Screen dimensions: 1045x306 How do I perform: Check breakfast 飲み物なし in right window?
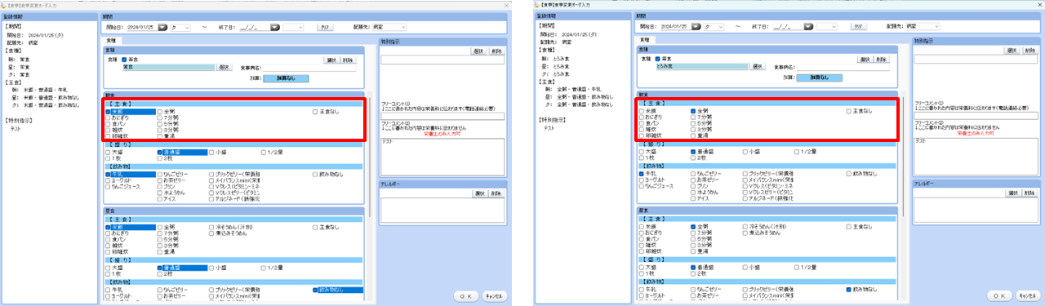(848, 174)
